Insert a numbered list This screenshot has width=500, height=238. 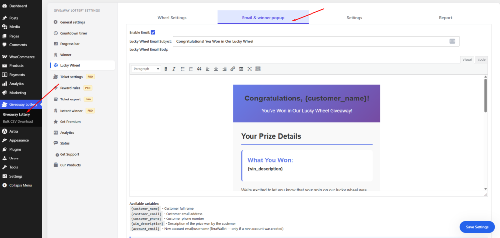(x=191, y=69)
